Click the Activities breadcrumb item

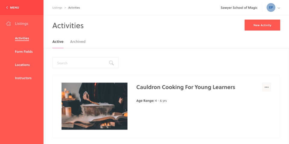point(74,8)
